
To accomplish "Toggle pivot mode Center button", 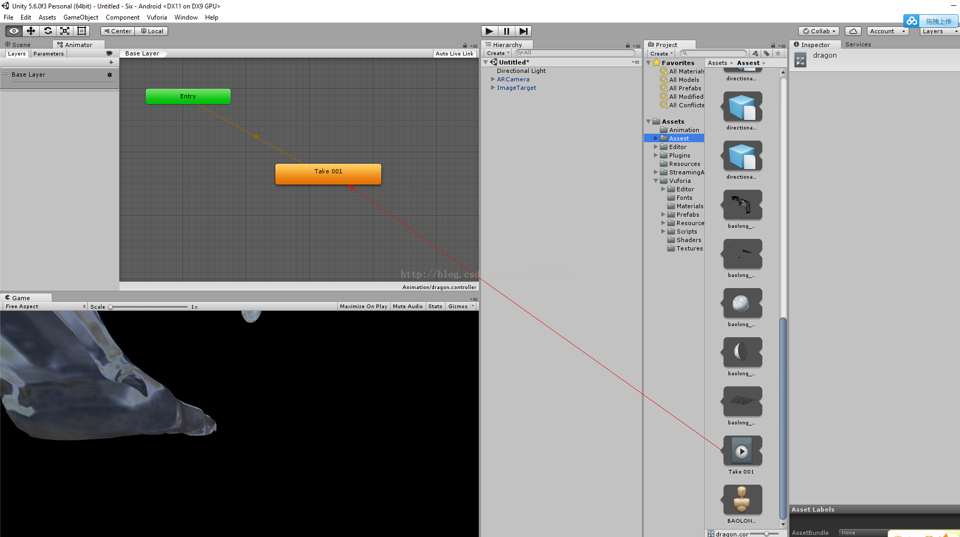I will coord(117,31).
